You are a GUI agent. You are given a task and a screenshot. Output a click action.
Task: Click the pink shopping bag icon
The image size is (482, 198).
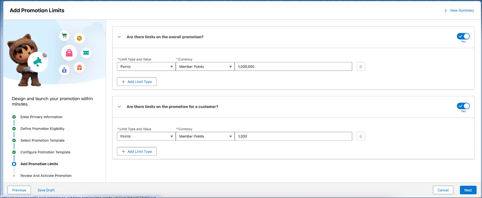point(69,53)
